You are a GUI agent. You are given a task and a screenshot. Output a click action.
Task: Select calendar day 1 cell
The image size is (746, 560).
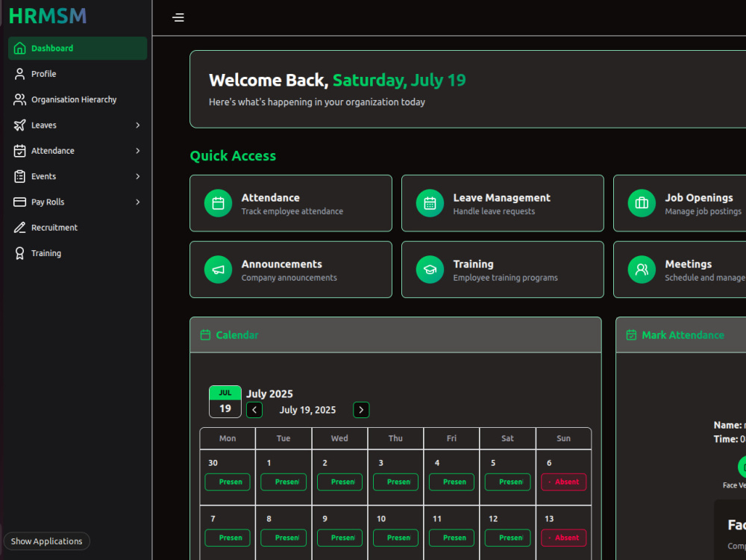(283, 477)
